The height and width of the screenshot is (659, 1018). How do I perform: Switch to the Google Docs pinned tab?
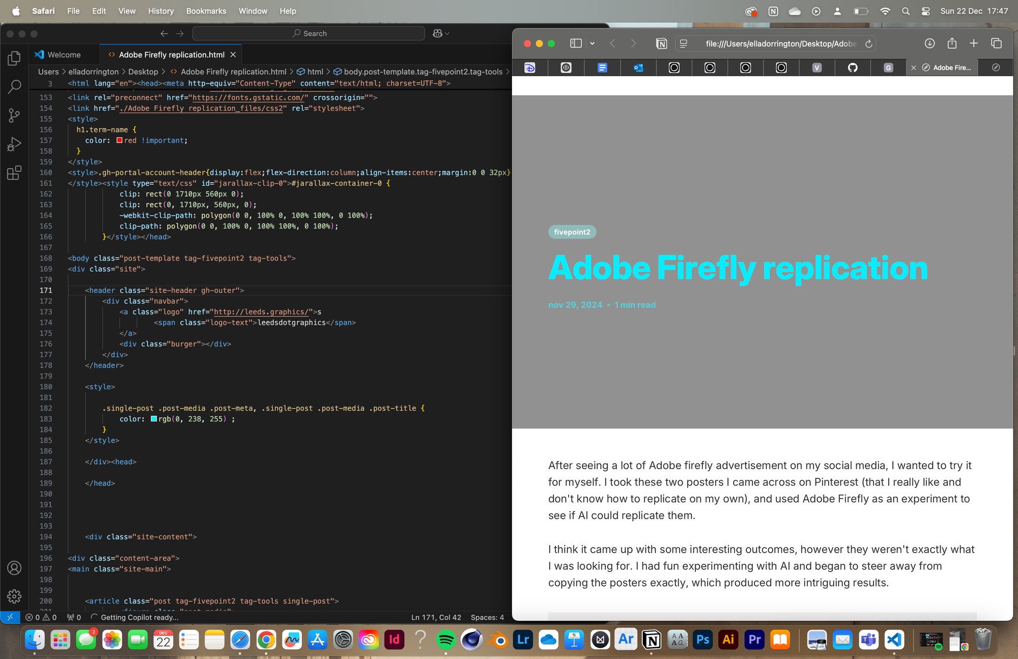[602, 68]
